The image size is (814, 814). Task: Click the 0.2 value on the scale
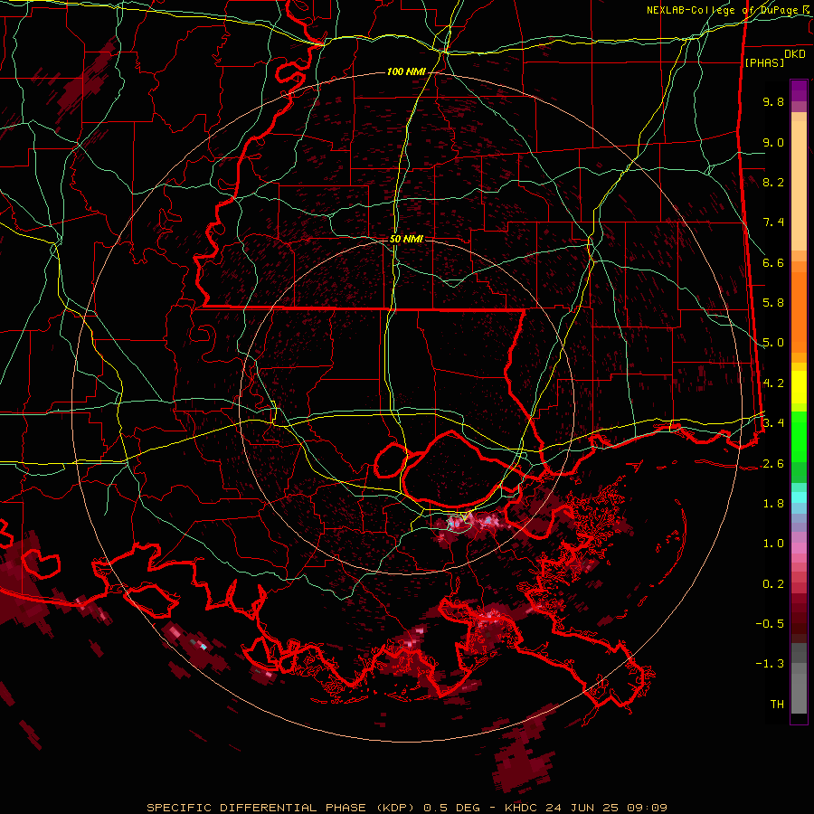773,584
